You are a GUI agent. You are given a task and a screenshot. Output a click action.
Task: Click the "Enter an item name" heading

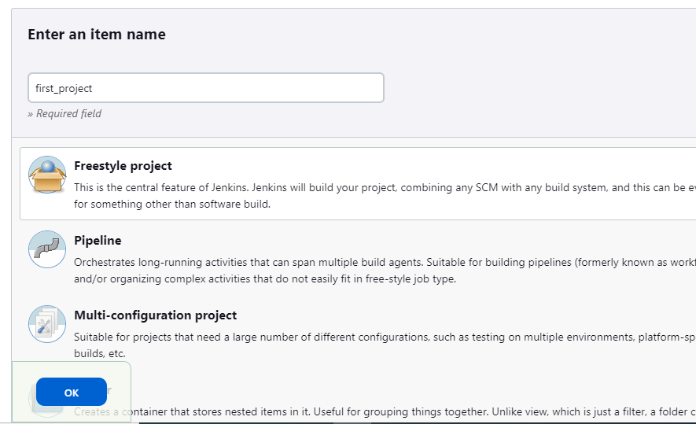97,35
